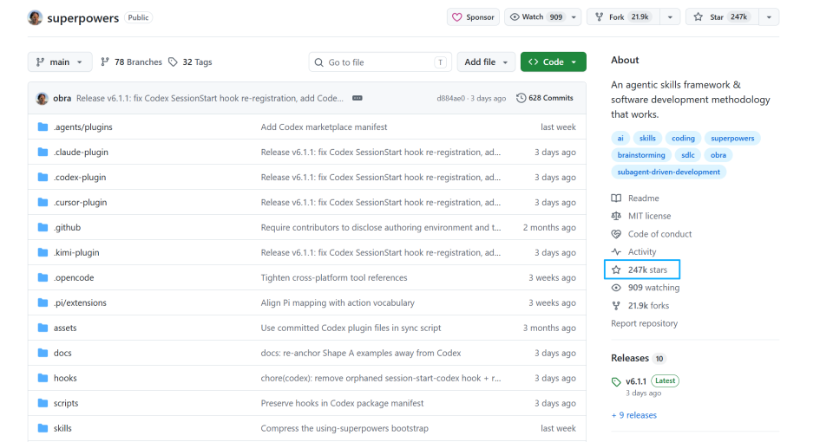The image size is (833, 442).
Task: Open the 32 Tags link
Action: pyautogui.click(x=190, y=62)
